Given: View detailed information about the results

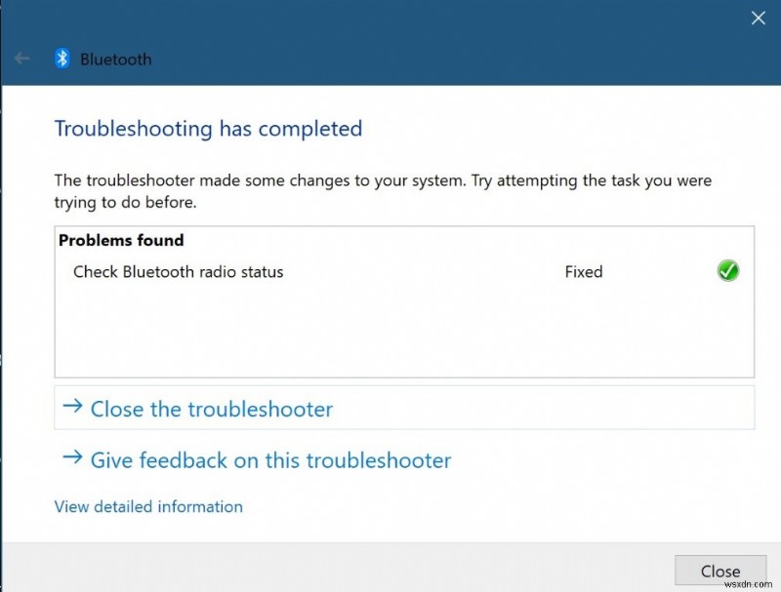Looking at the screenshot, I should click(x=148, y=506).
